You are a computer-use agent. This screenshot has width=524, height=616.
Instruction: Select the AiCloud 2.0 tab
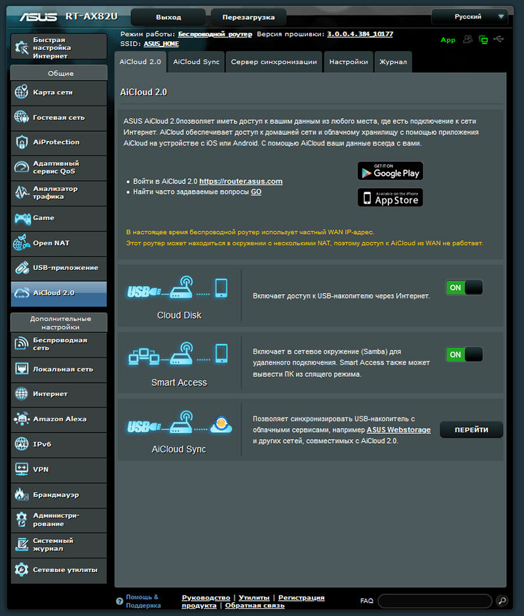[x=140, y=62]
